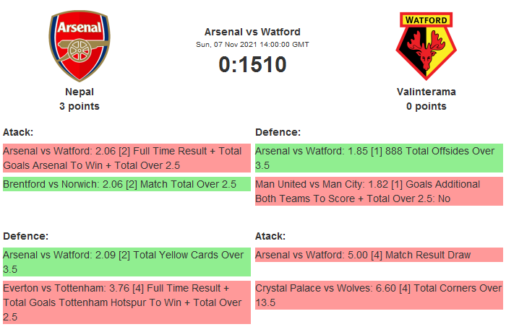The height and width of the screenshot is (332, 506).
Task: Select the Total Yellow Cards Over 3.5 bet
Action: (x=126, y=262)
